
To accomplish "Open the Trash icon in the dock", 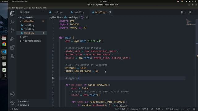I will pos(4,70).
